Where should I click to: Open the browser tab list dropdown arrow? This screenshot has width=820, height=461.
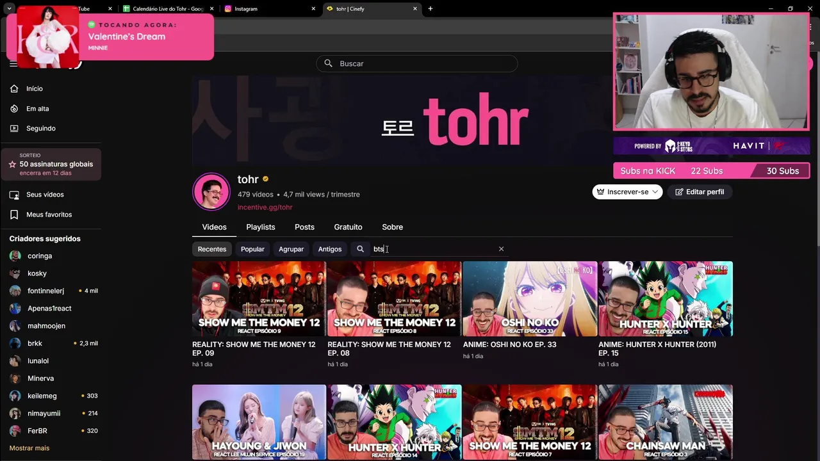tap(9, 9)
